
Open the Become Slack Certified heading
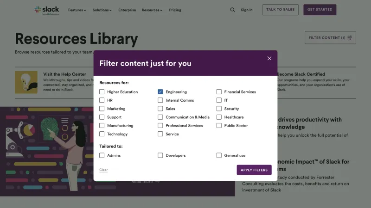pos(301,74)
